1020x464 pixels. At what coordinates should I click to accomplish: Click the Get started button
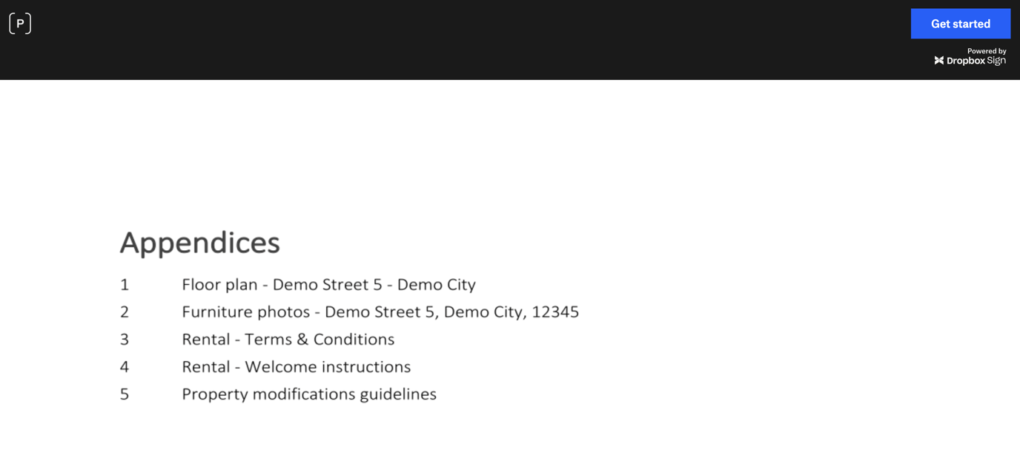(x=961, y=23)
